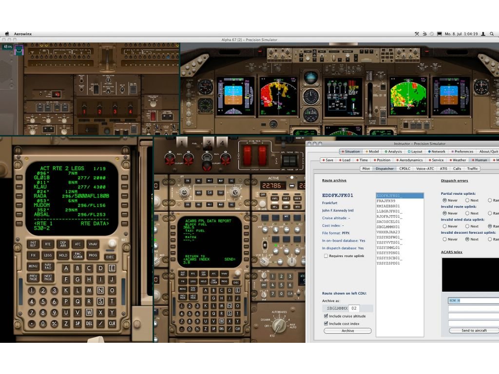Click NEXT PAGE key on left CDU

click(x=48, y=278)
